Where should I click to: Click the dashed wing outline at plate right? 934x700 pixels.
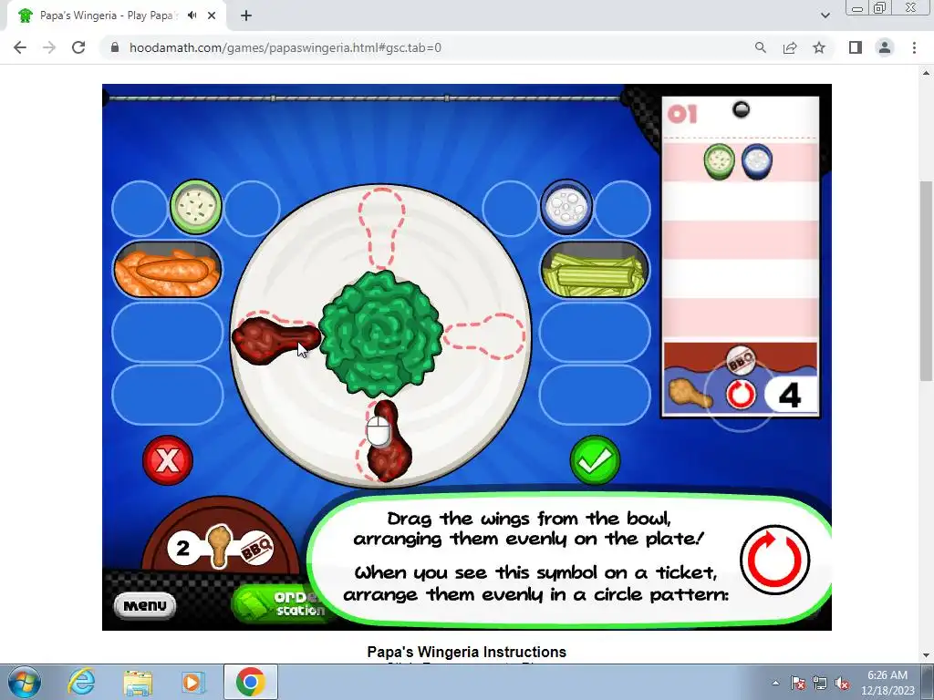pos(484,336)
